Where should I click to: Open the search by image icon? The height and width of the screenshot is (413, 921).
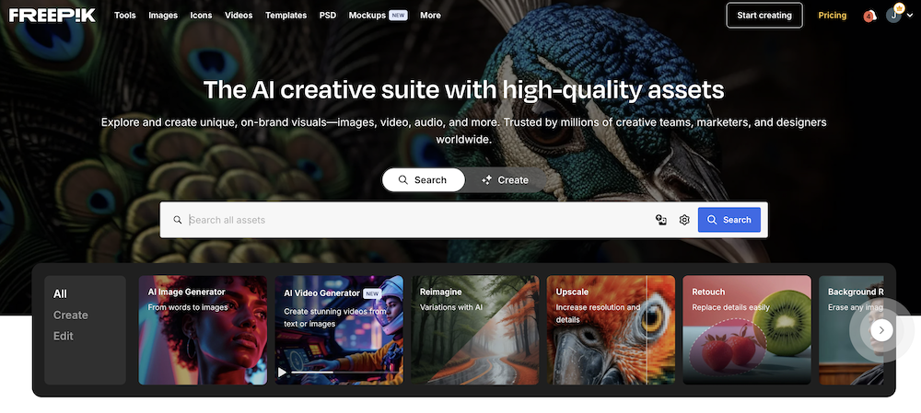(660, 220)
